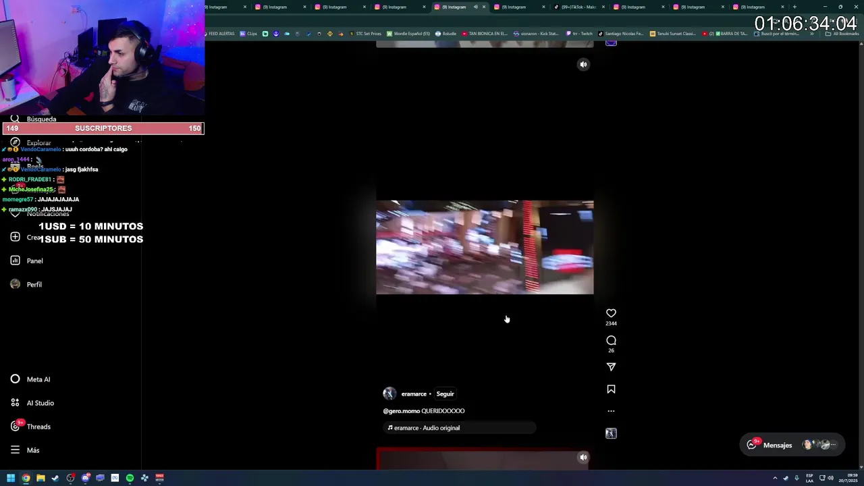
Task: Save the reel with the bookmark icon
Action: tap(611, 389)
